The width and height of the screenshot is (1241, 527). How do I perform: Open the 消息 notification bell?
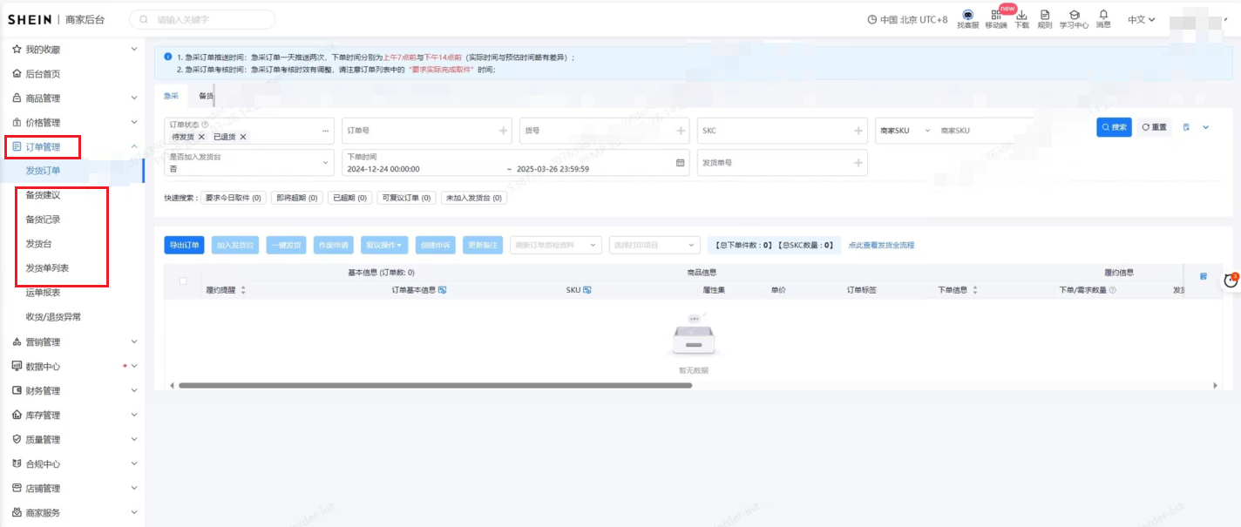[1103, 14]
